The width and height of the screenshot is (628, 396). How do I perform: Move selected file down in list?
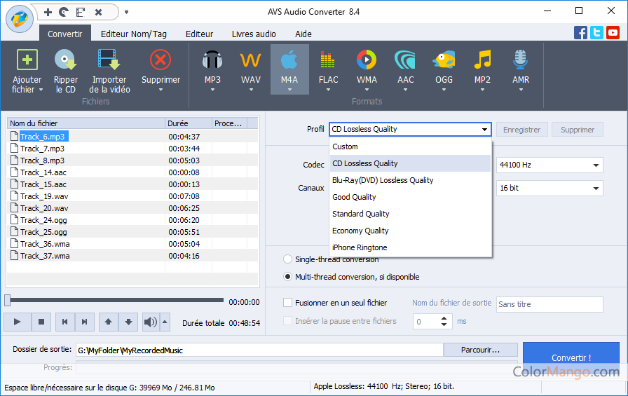click(128, 322)
